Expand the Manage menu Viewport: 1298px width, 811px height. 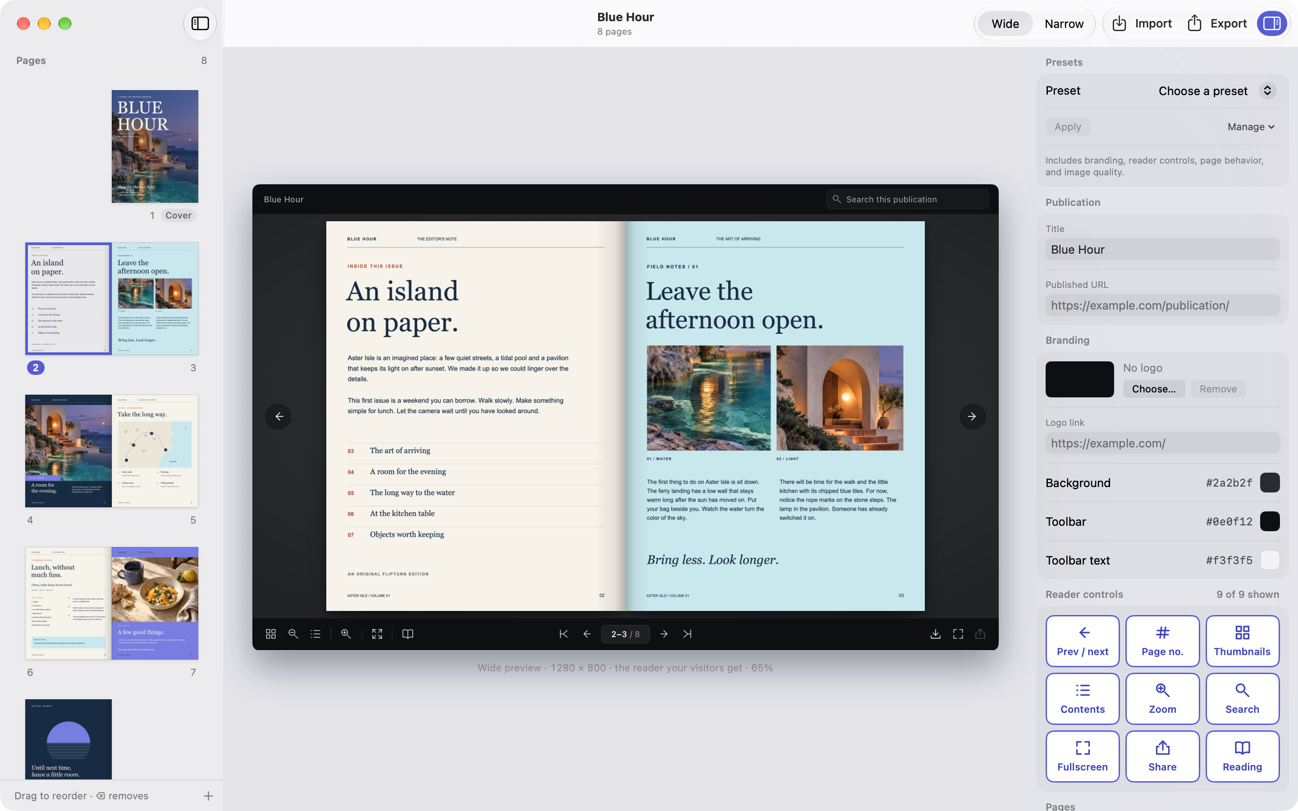click(1251, 127)
